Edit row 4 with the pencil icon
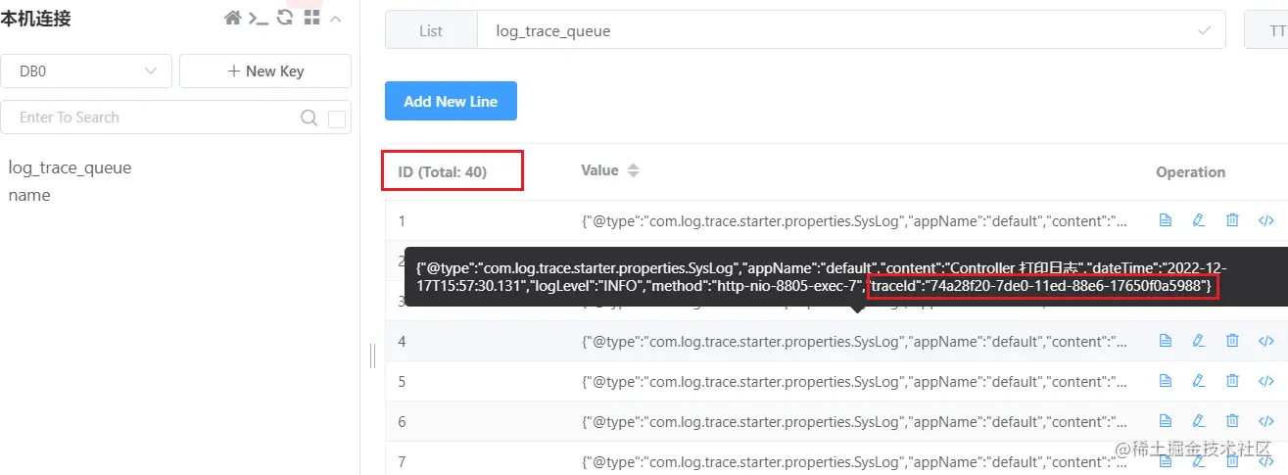The height and width of the screenshot is (475, 1288). [1198, 341]
